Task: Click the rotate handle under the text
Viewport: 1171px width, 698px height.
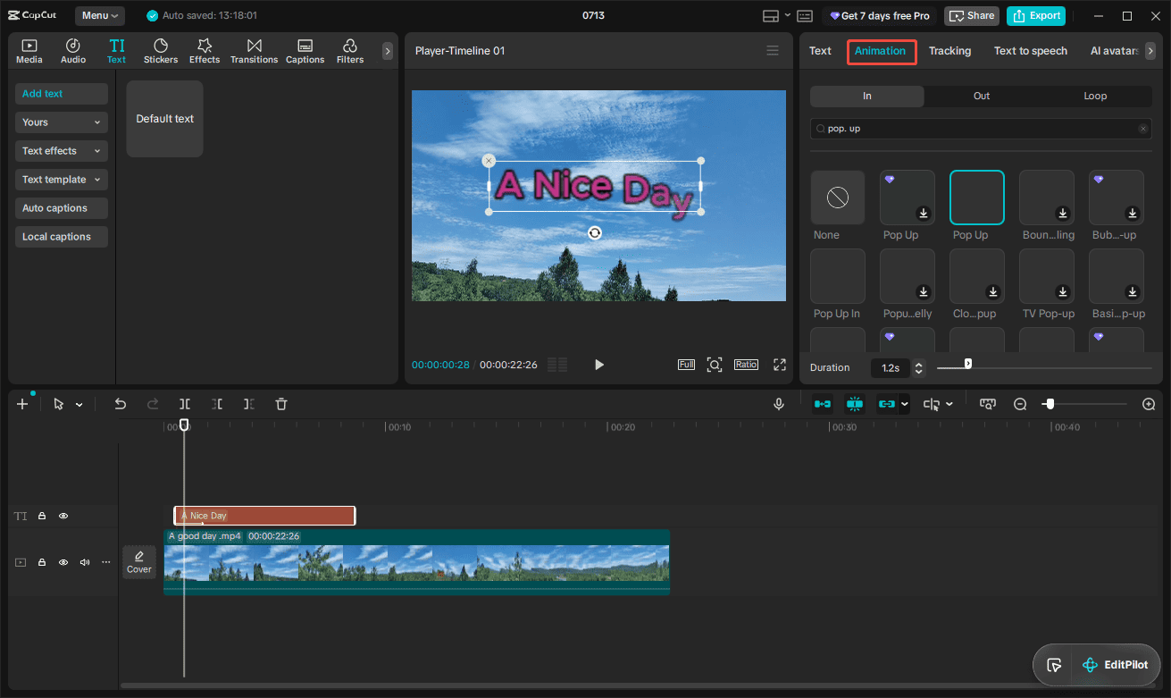Action: (595, 233)
